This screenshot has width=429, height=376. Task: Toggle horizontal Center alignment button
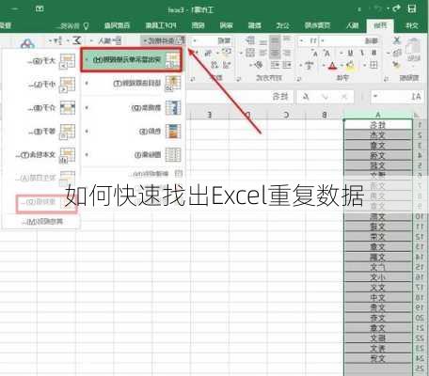(275, 53)
